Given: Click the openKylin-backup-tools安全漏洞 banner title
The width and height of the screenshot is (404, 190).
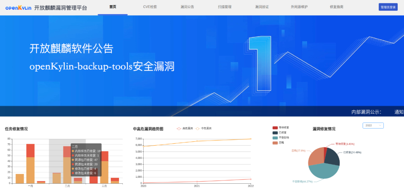Looking at the screenshot, I should (x=102, y=67).
